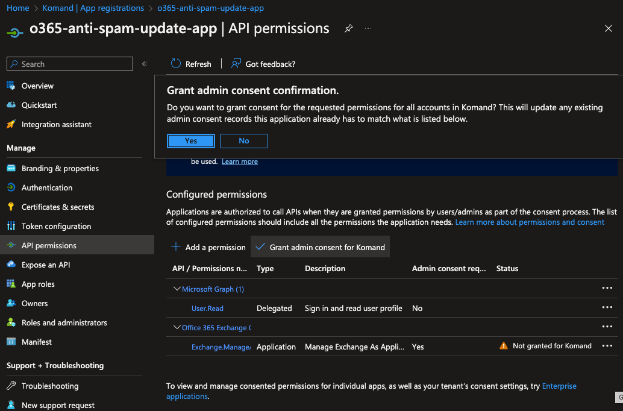
Task: Pin the app page with pin icon
Action: pyautogui.click(x=348, y=29)
